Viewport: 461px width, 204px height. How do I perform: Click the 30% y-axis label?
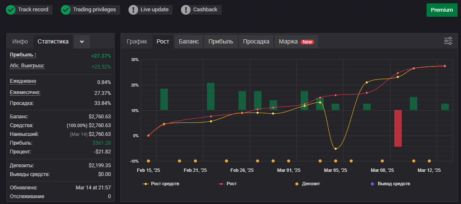(x=135, y=60)
